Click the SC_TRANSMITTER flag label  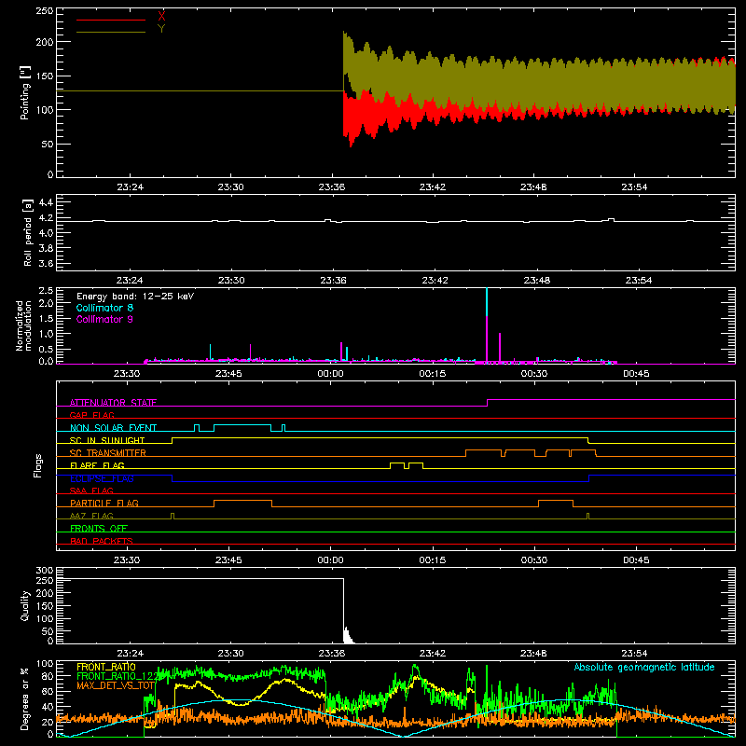click(108, 452)
